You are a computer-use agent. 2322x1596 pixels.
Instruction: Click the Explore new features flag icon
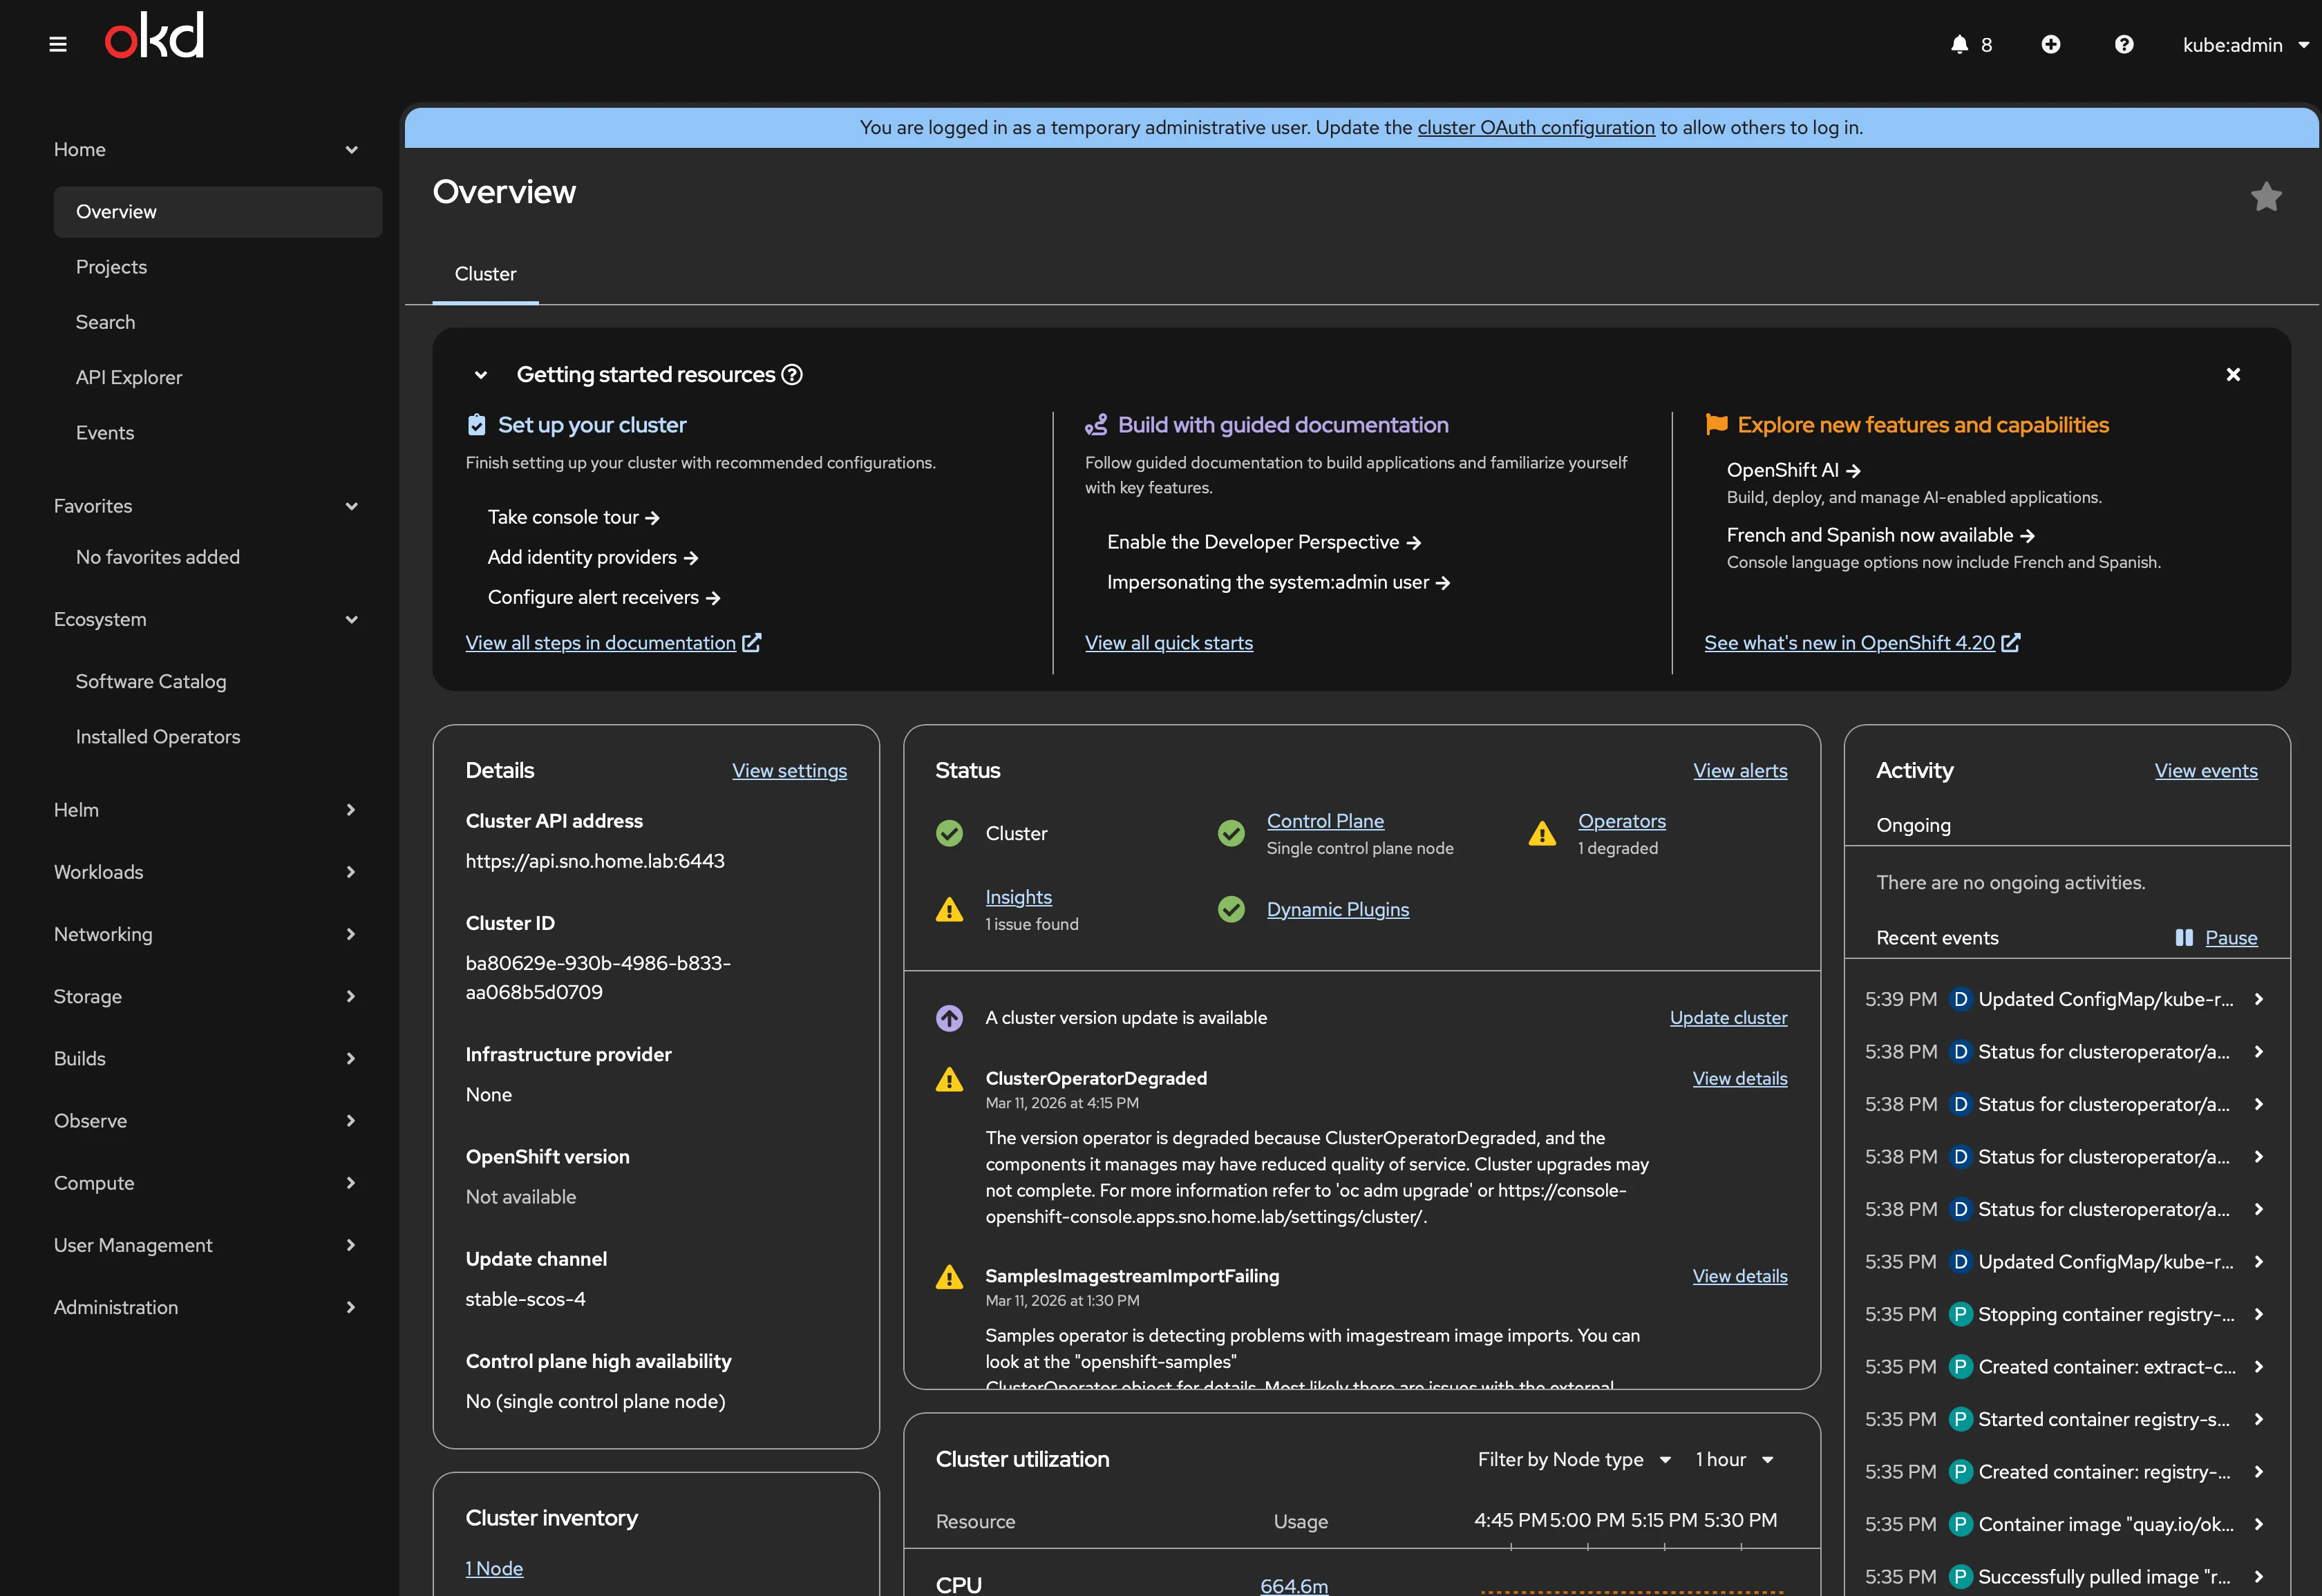(x=1716, y=424)
